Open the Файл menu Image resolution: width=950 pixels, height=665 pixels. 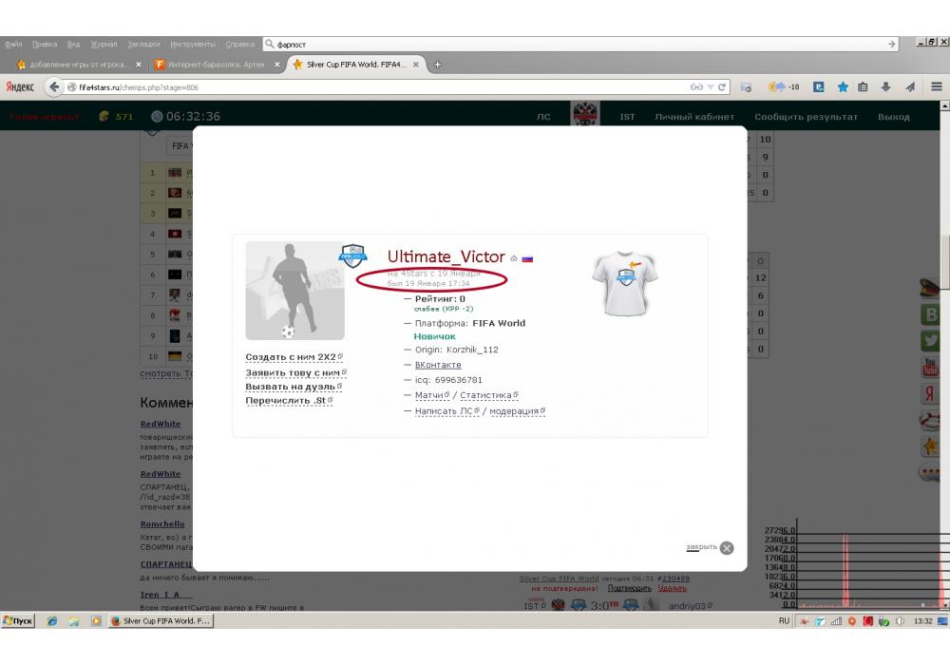click(x=13, y=45)
